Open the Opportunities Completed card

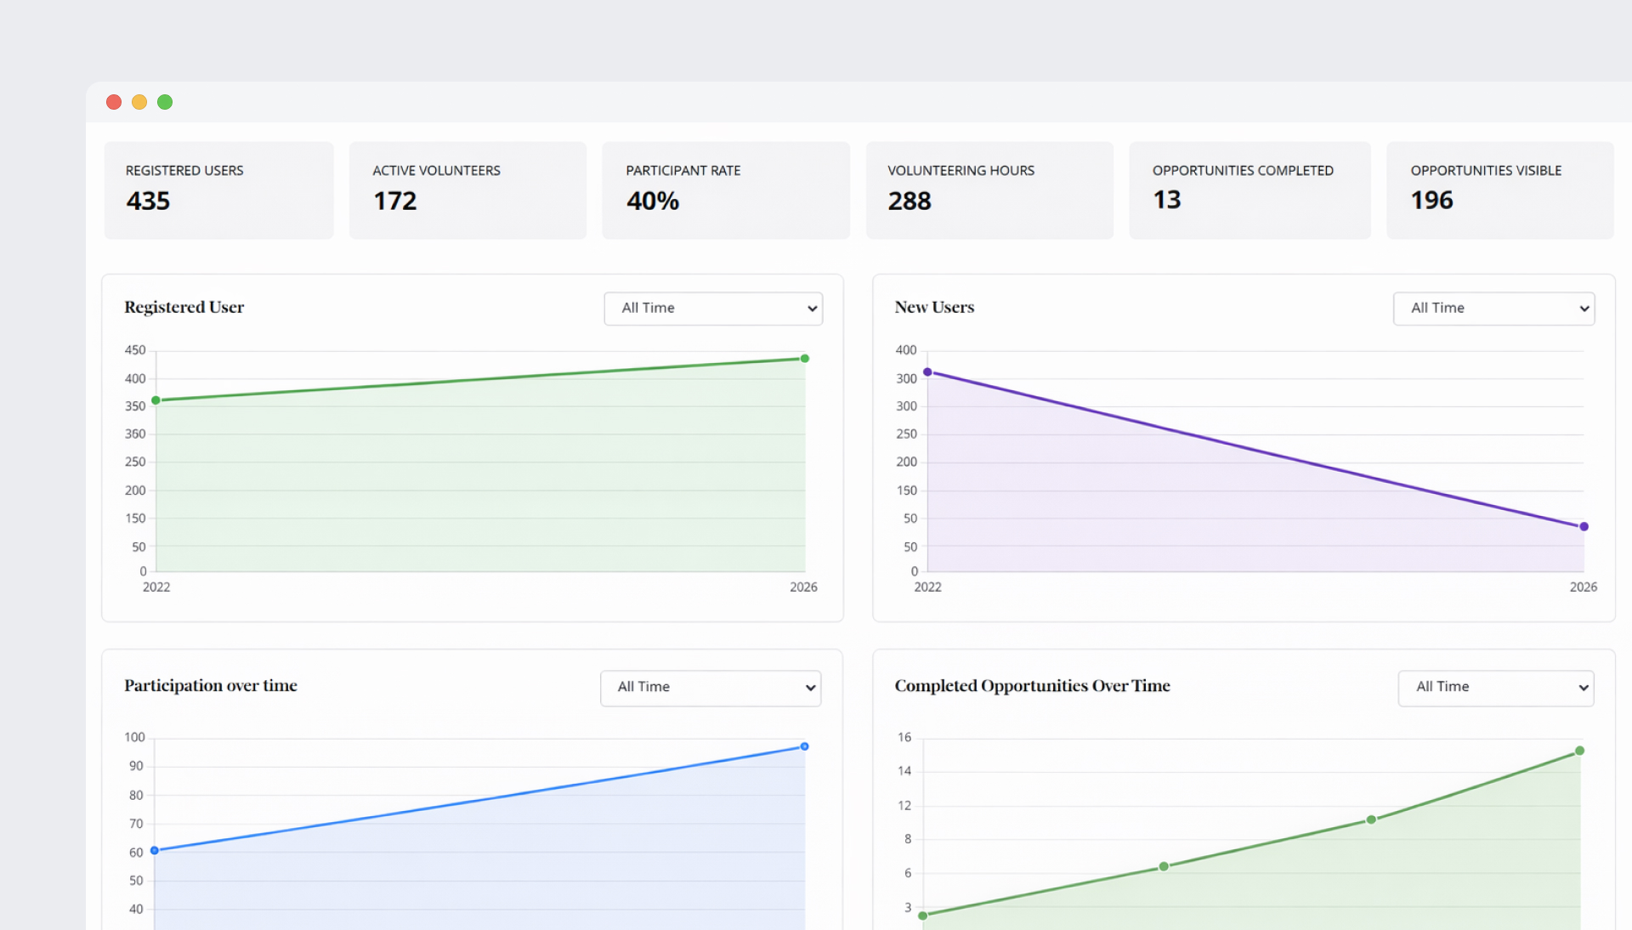(x=1249, y=190)
